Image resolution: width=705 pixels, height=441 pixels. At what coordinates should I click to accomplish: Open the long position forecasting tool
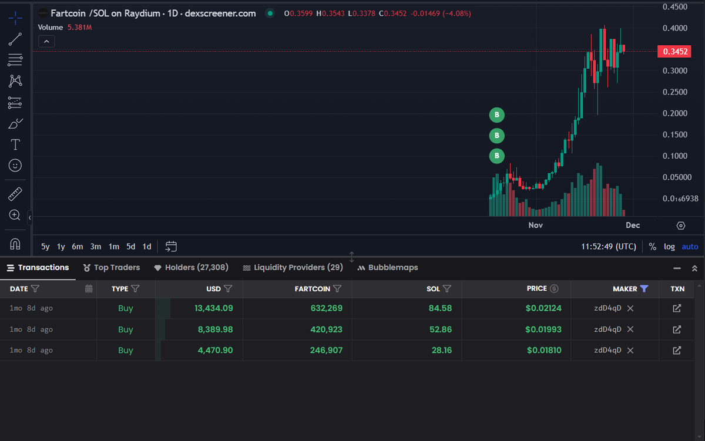tap(15, 102)
